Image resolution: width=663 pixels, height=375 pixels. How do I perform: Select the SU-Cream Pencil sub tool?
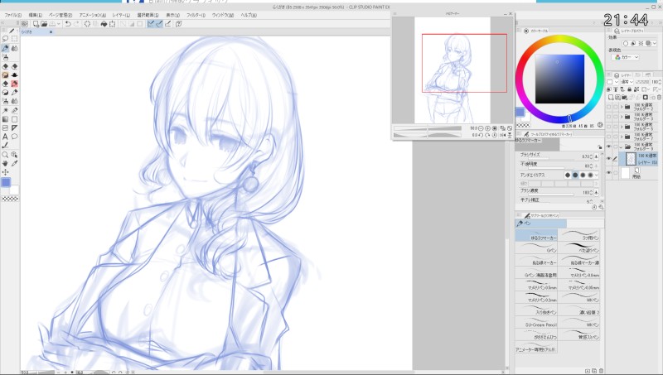tap(536, 322)
